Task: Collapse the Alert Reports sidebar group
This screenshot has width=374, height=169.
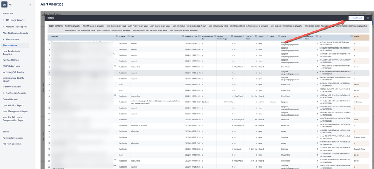Action: point(4,39)
